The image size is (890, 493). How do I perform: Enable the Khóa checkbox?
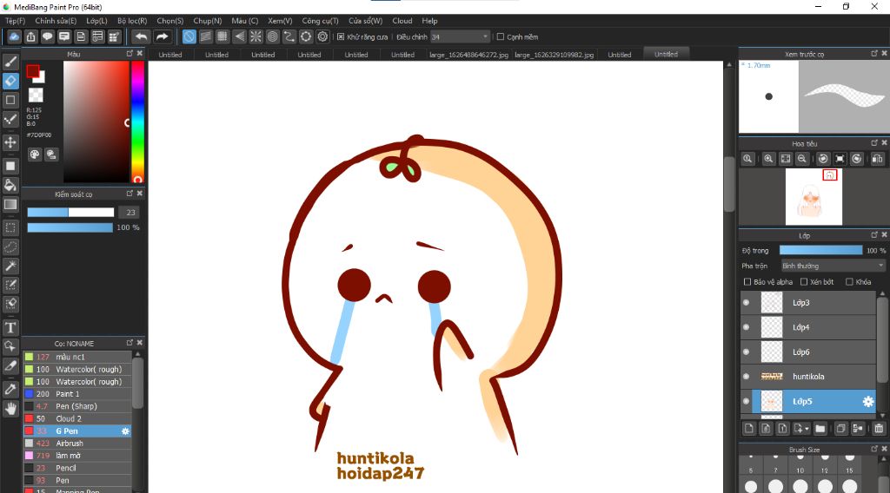(850, 281)
